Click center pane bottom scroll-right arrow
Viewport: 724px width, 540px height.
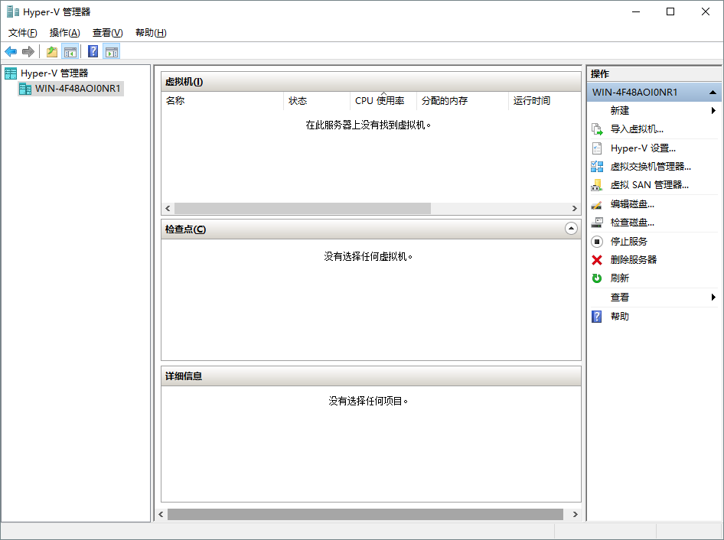(x=576, y=514)
